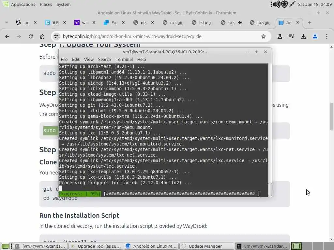Click the workspace switcher in panel
334x250 pixels.
296,246
